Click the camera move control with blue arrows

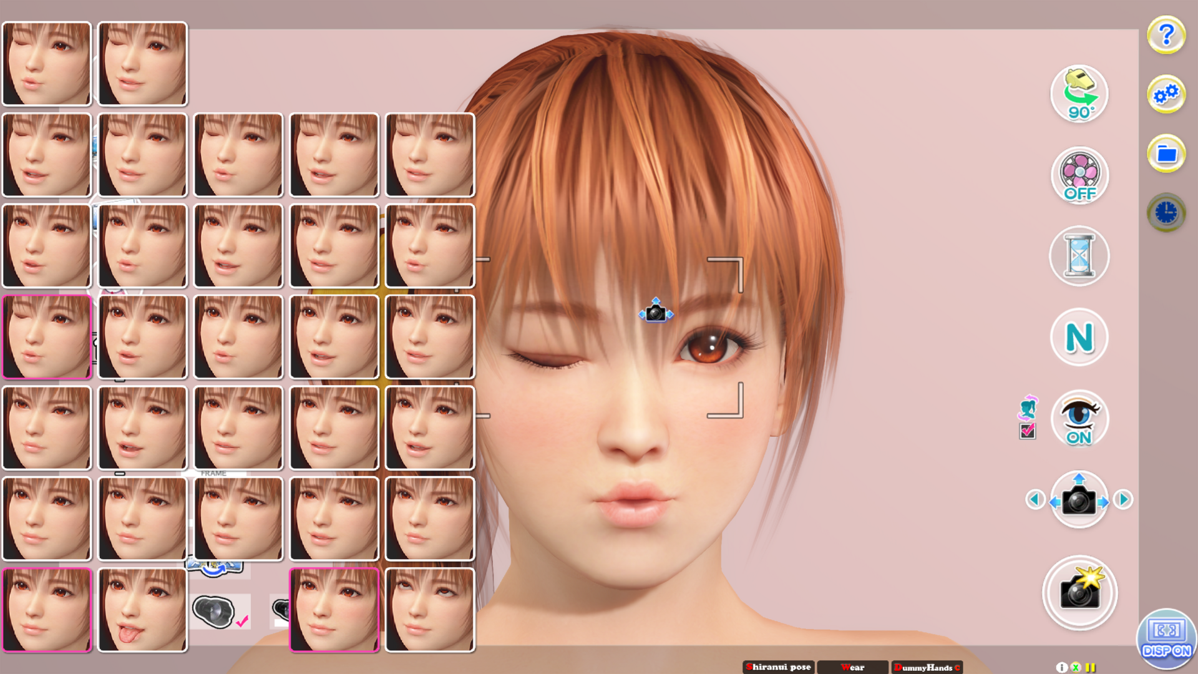click(x=1079, y=499)
